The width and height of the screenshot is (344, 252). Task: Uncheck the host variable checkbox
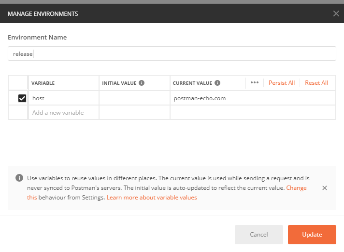coord(22,98)
